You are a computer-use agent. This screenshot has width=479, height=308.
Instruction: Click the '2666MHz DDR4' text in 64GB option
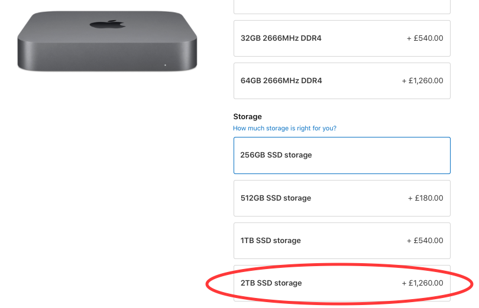pyautogui.click(x=292, y=80)
